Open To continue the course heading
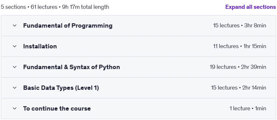277x120 pixels. pos(57,108)
